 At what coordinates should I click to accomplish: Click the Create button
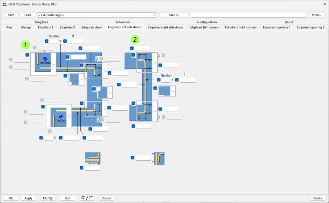coord(317,198)
